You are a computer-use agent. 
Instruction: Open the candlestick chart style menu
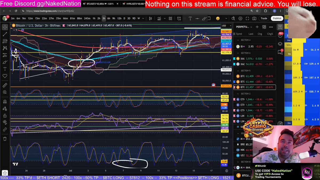(x=151, y=18)
